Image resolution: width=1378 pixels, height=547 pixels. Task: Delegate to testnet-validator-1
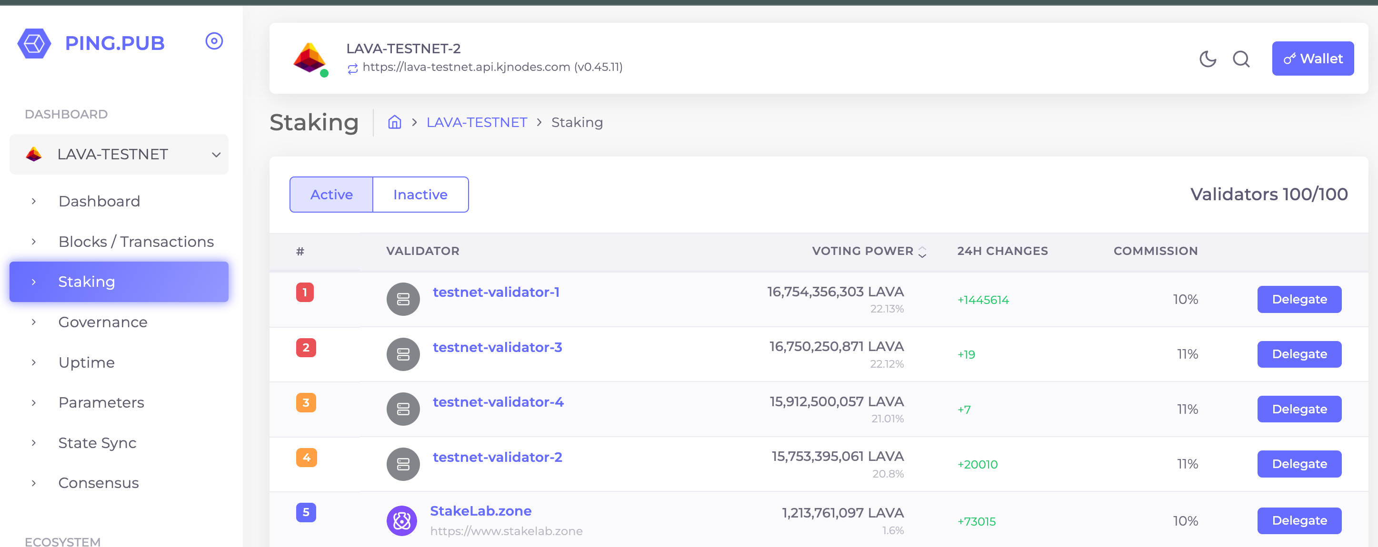coord(1299,299)
